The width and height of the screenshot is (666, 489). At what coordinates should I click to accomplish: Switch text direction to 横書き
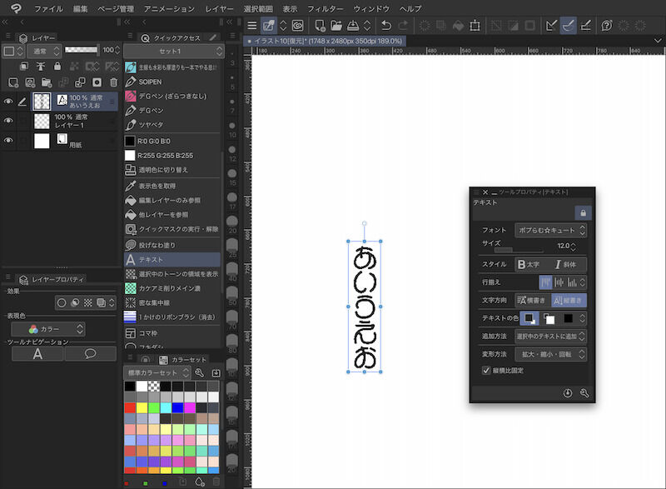pyautogui.click(x=533, y=301)
